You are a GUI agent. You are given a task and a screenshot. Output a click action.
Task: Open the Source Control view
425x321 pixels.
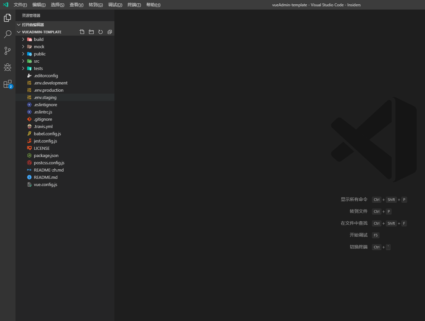8,51
